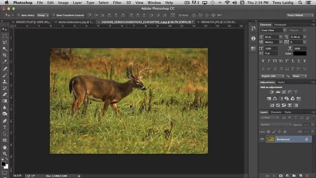Click the background color swatch

(x=6, y=167)
